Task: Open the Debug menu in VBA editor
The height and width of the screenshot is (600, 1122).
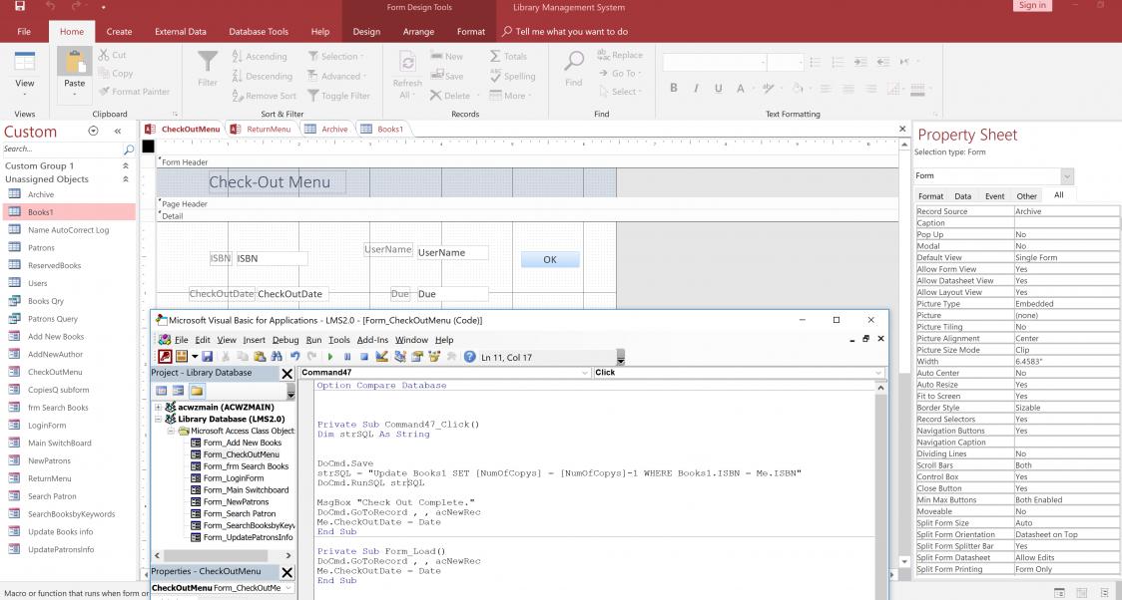Action: click(x=285, y=340)
